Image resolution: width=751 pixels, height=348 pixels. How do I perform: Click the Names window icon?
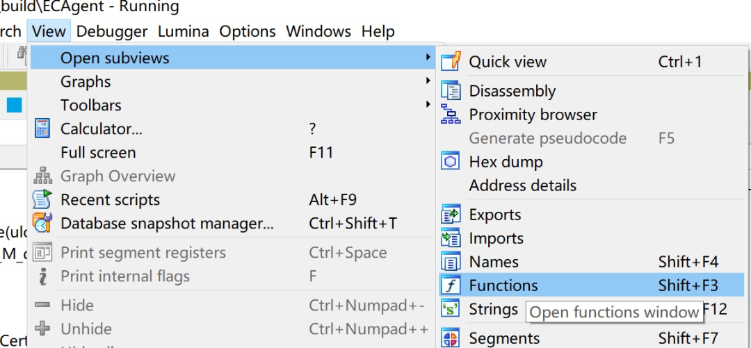coord(451,262)
